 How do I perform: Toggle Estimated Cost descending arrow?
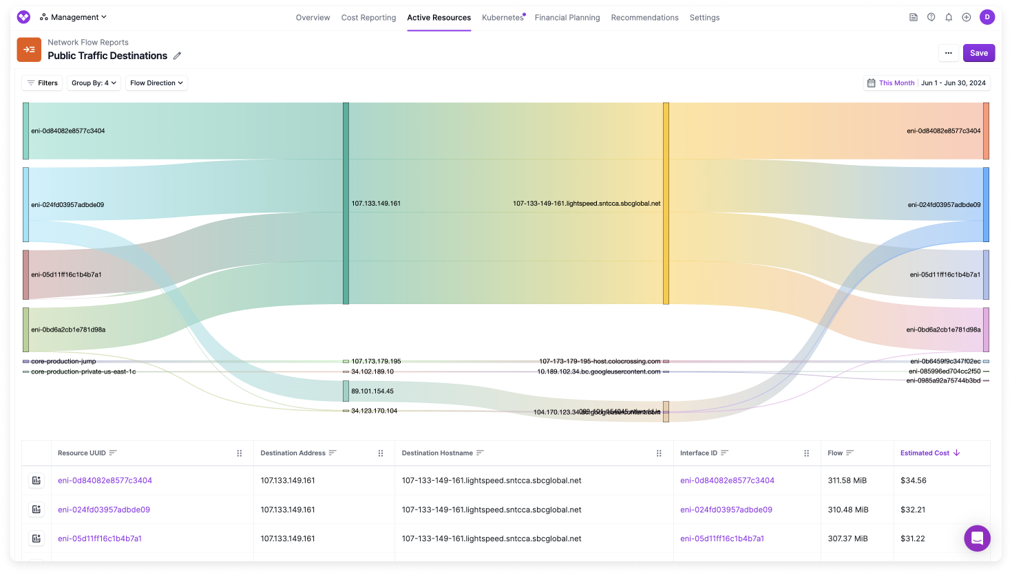(x=957, y=453)
